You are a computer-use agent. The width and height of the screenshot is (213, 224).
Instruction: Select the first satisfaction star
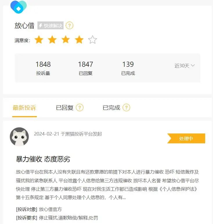coord(39,39)
